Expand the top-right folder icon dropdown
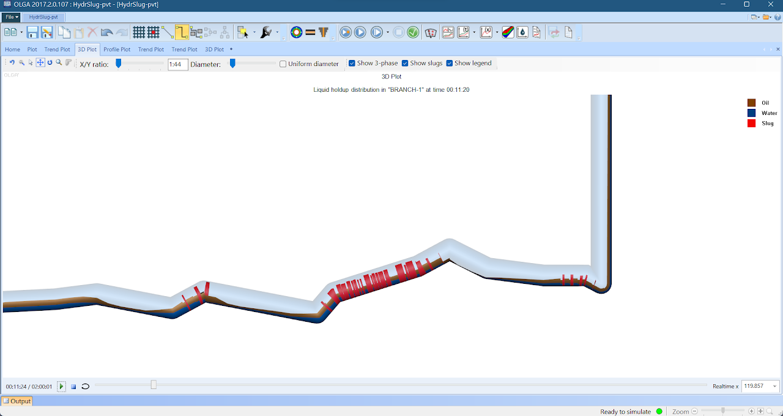The image size is (783, 416). coord(770,17)
